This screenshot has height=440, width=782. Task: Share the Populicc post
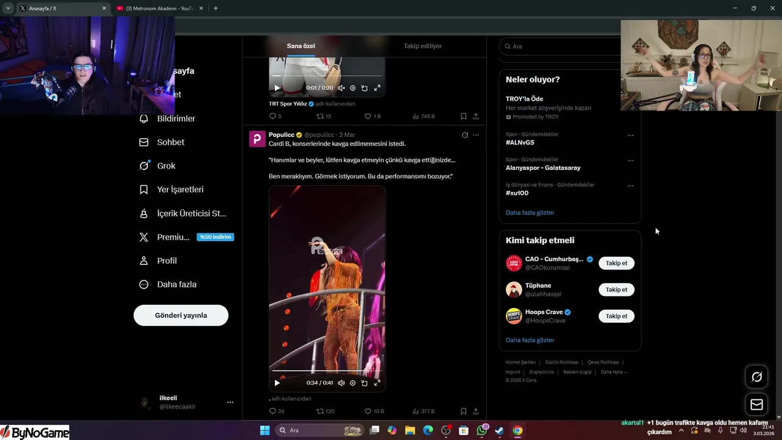[476, 411]
